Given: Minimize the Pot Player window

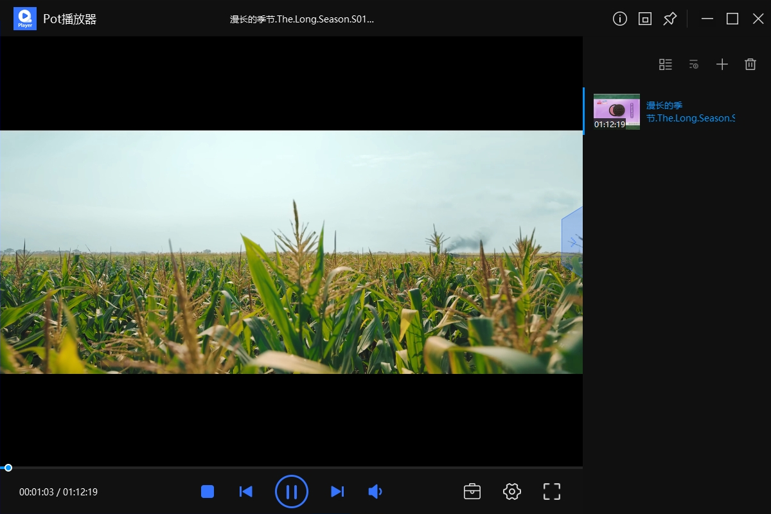Looking at the screenshot, I should tap(707, 19).
